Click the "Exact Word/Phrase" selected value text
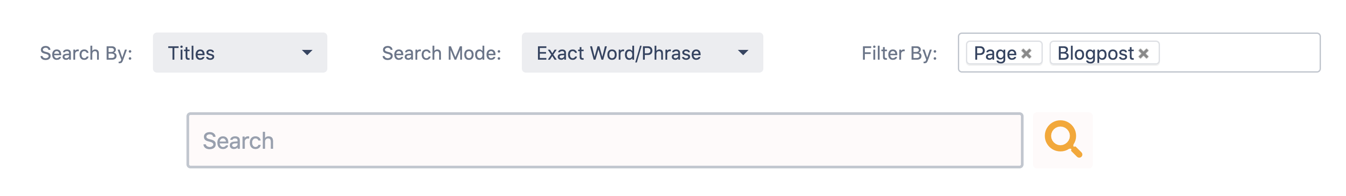The width and height of the screenshot is (1346, 196). (618, 53)
